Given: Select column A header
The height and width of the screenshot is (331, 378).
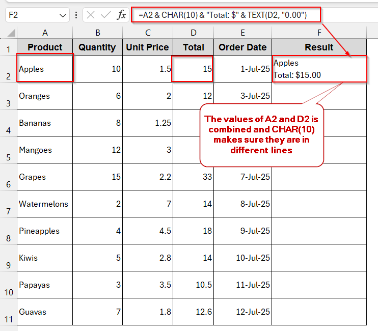Looking at the screenshot, I should (x=45, y=33).
